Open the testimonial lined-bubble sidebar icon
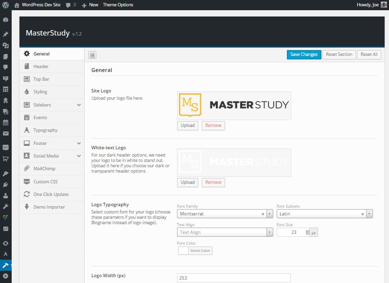 (x=5, y=79)
